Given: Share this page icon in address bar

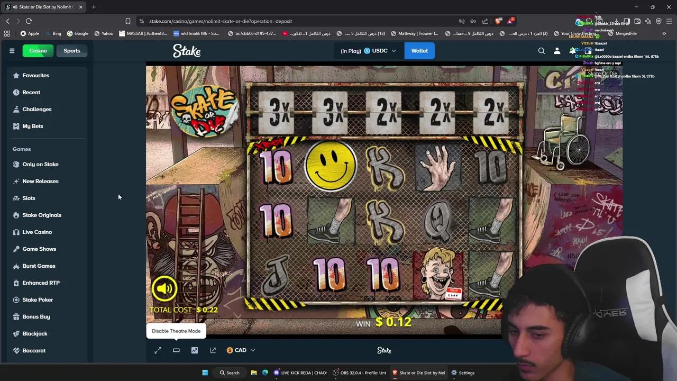Looking at the screenshot, I should pyautogui.click(x=485, y=21).
